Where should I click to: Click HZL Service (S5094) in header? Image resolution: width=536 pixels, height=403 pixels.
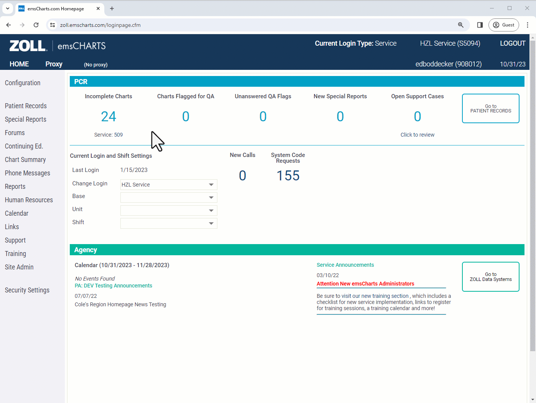(450, 43)
